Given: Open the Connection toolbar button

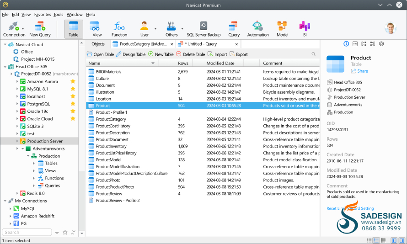Looking at the screenshot, I should click(14, 29).
